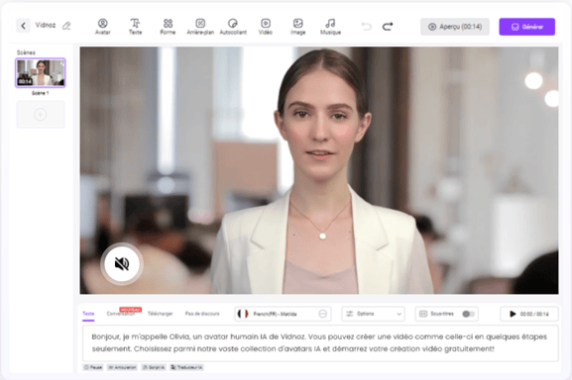Screen dimensions: 572x380
Task: Toggle the Sous-titres switch
Action: click(468, 314)
